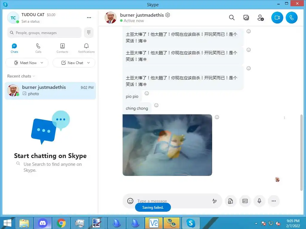Click the chat scrollbar
Viewport: 306px width, 229px height.
tap(302, 153)
